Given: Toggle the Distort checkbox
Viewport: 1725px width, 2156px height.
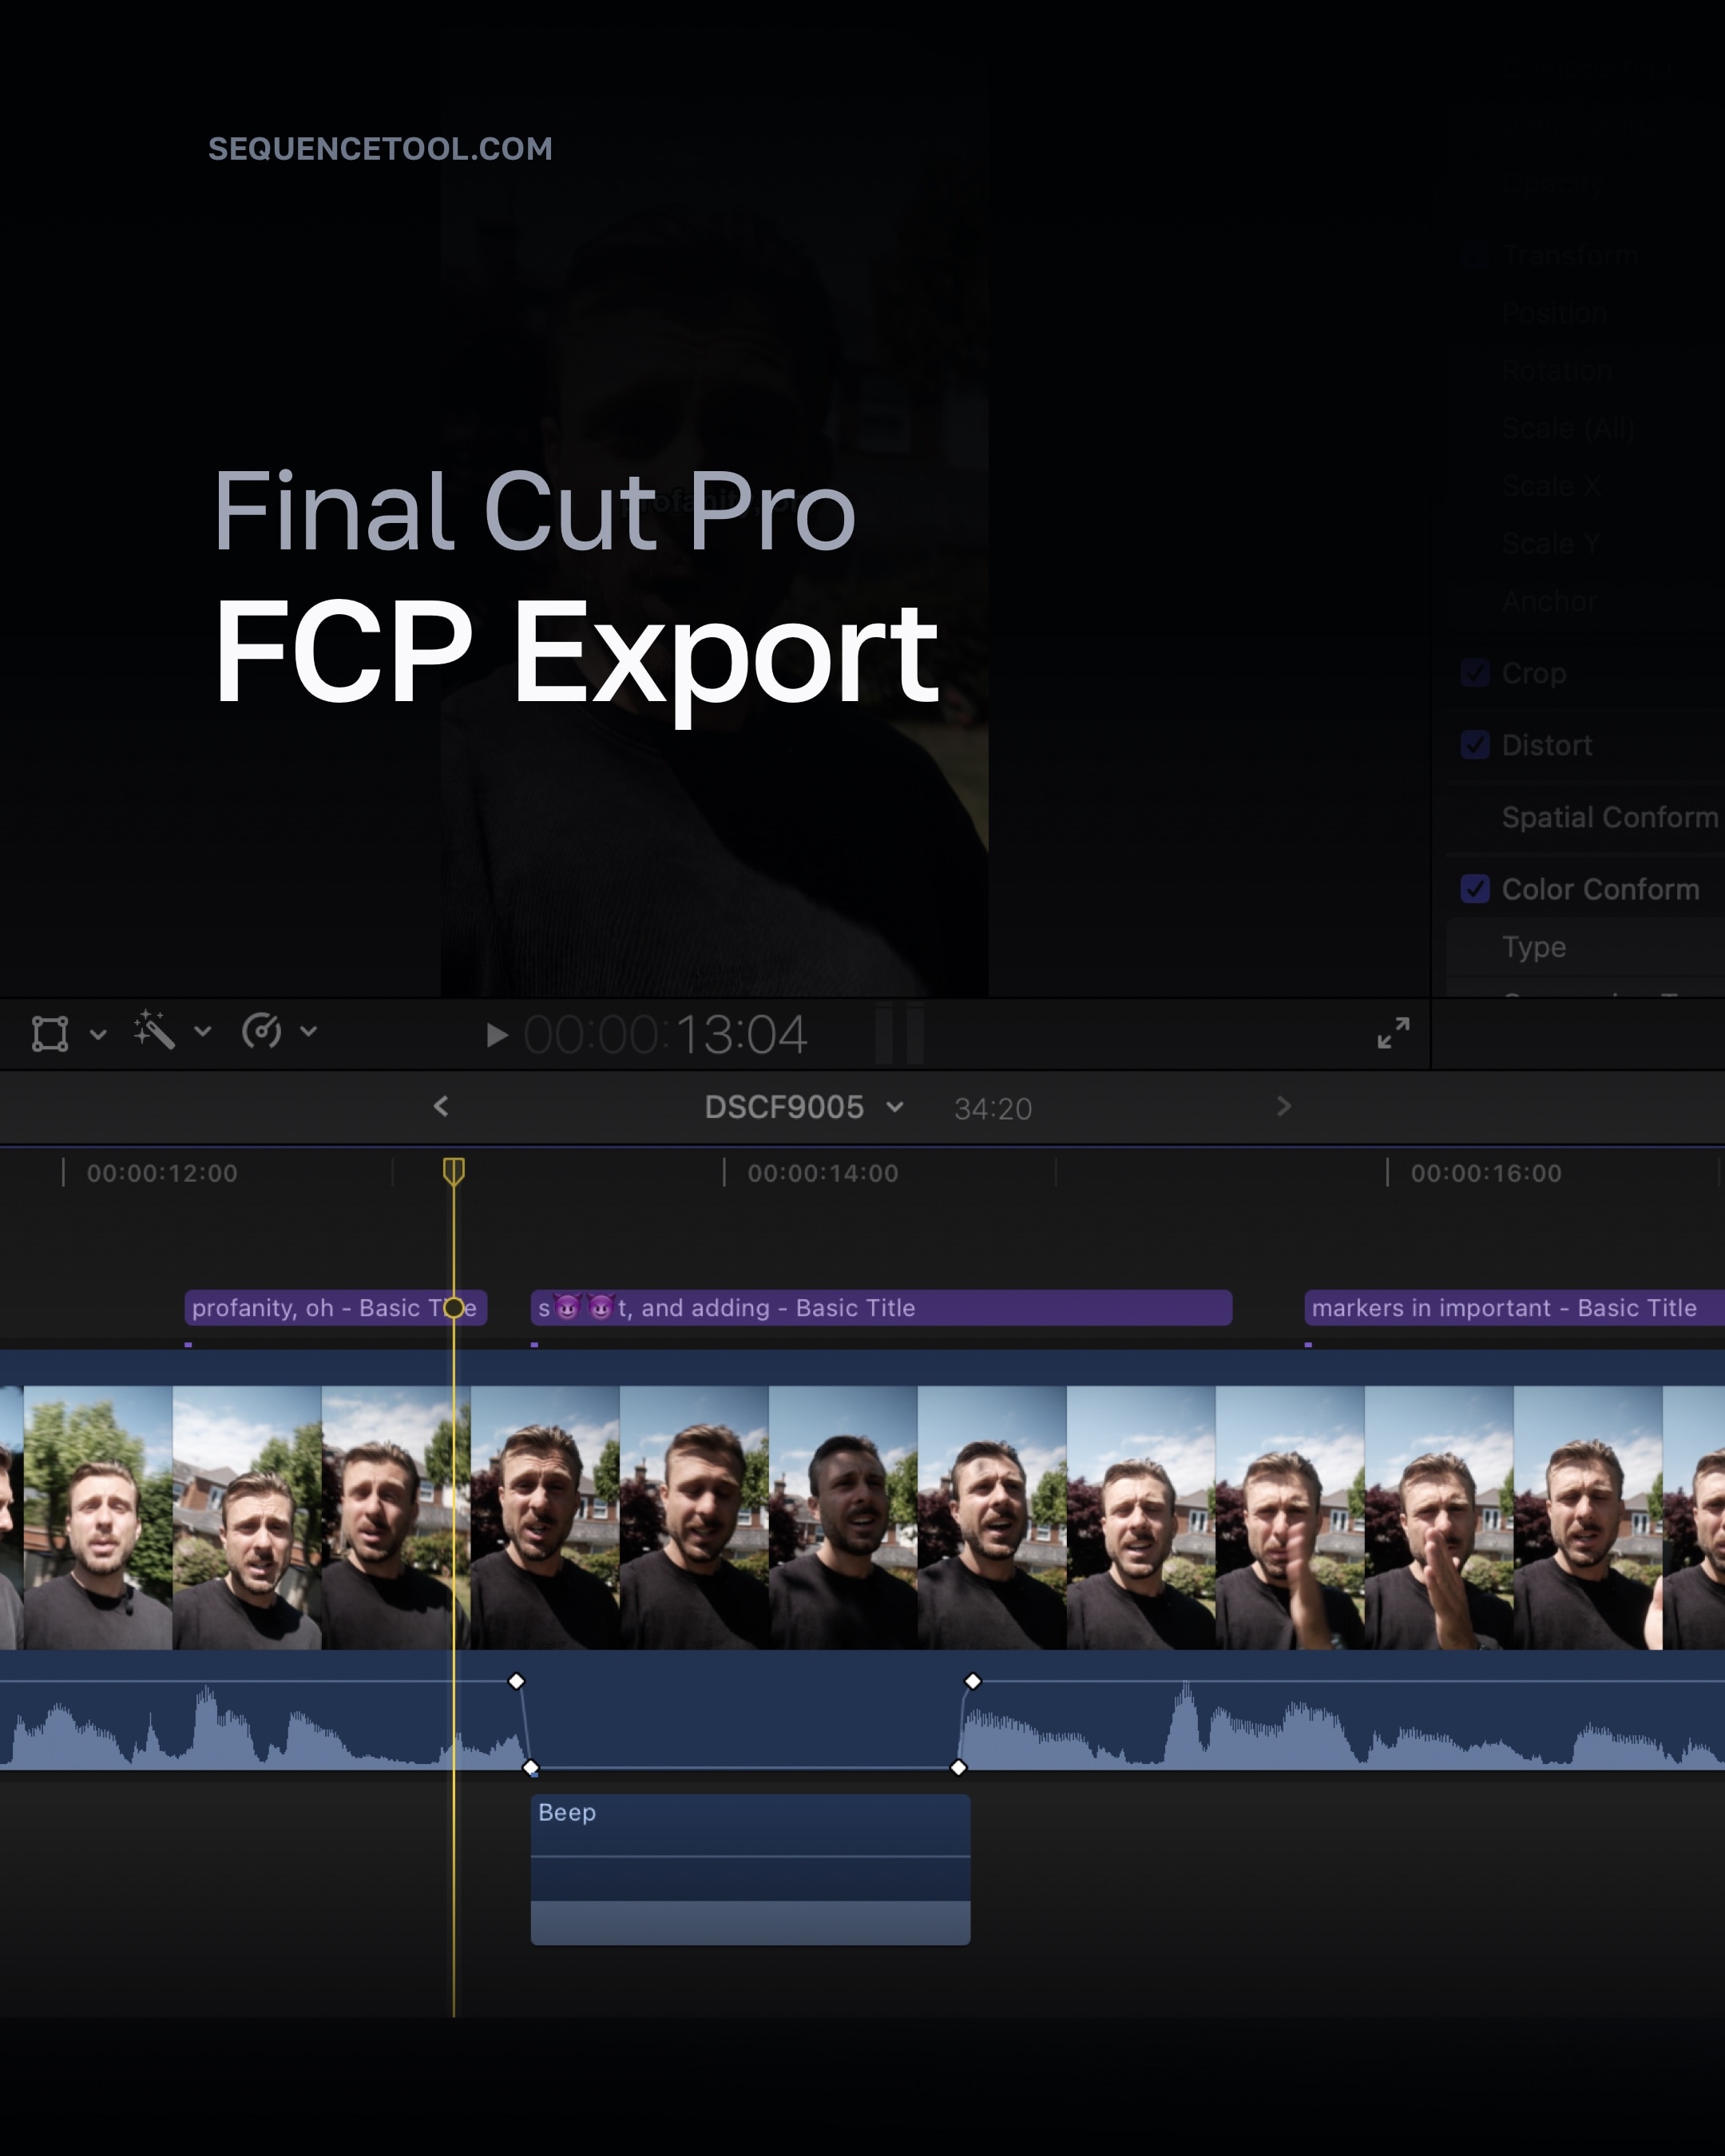Looking at the screenshot, I should point(1475,745).
